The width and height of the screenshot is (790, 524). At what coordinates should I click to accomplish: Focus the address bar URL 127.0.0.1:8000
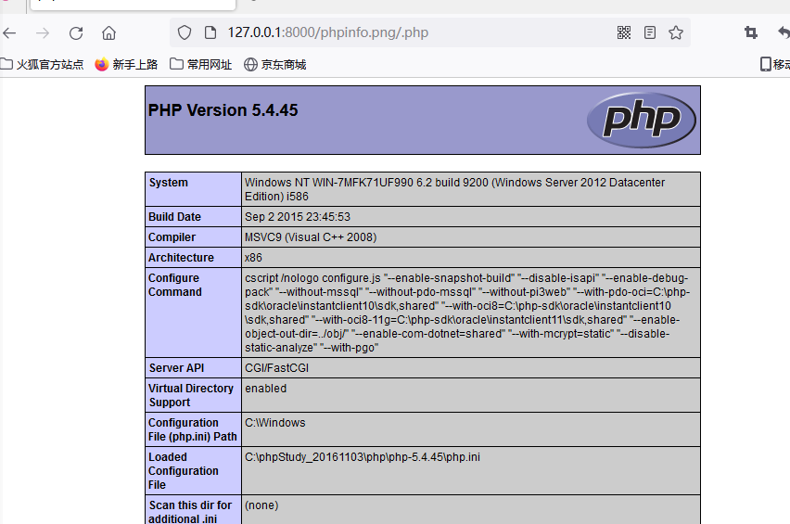tap(328, 32)
